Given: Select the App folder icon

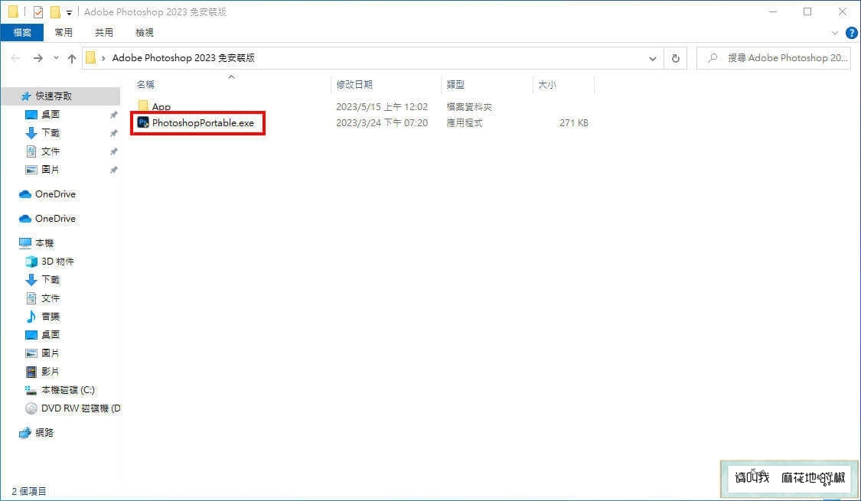Looking at the screenshot, I should click(143, 106).
